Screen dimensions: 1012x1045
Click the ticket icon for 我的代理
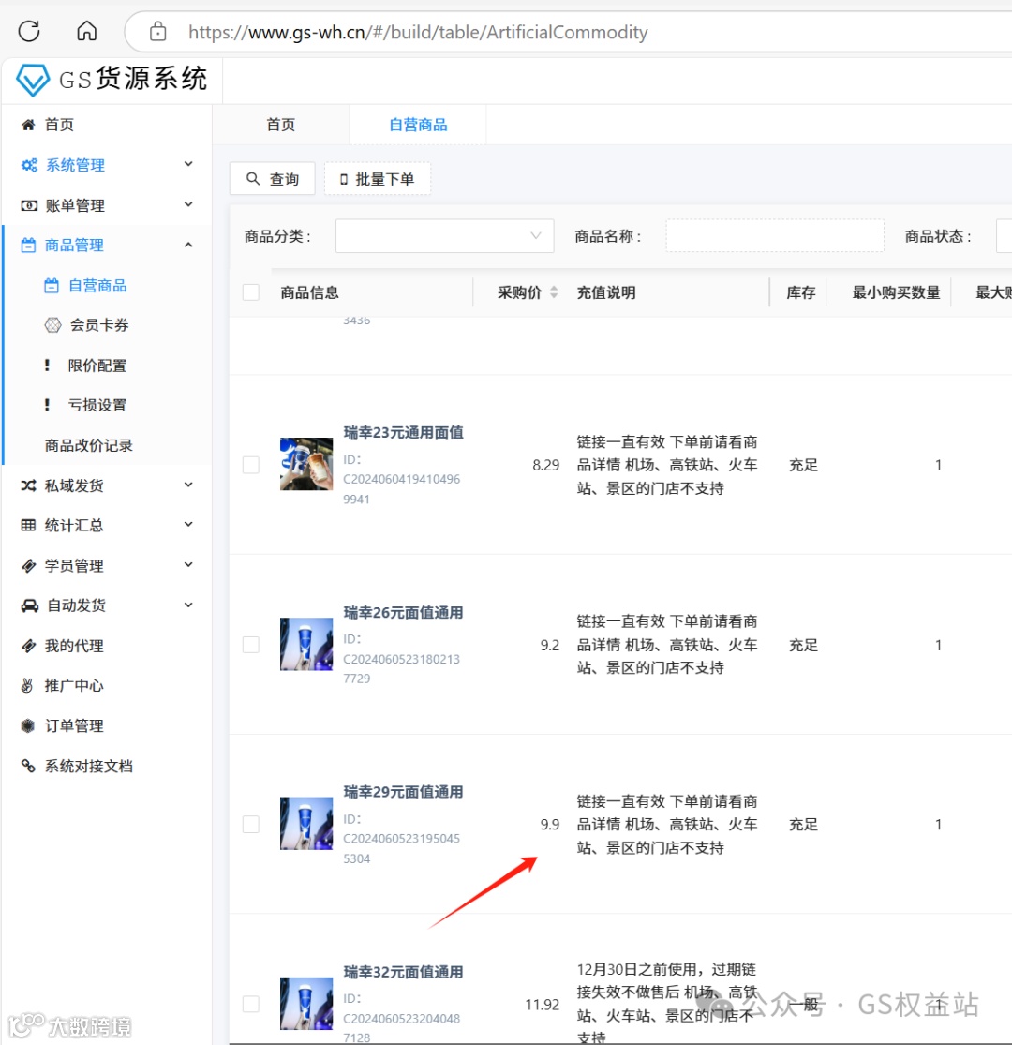[28, 646]
